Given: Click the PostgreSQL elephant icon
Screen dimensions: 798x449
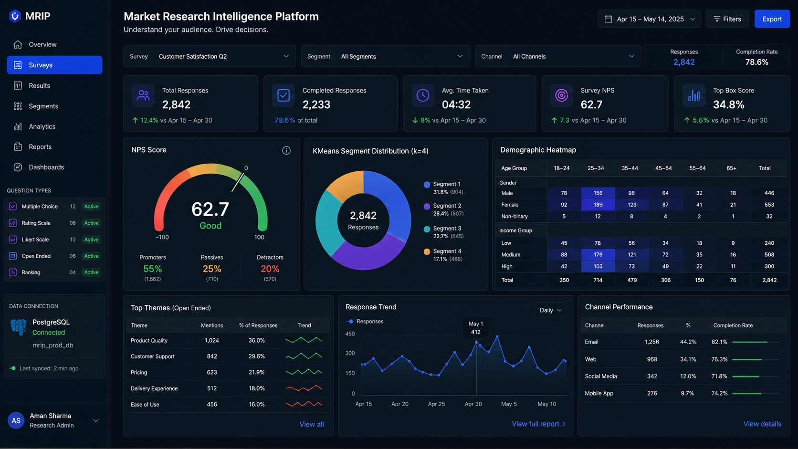Looking at the screenshot, I should 19,327.
